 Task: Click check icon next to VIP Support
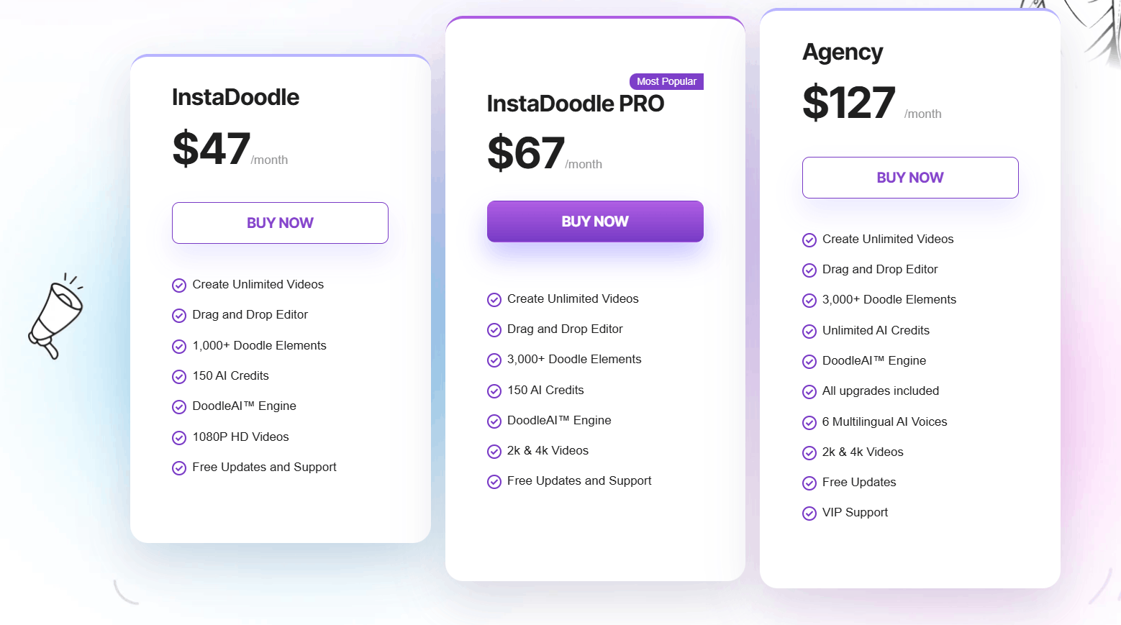tap(809, 514)
